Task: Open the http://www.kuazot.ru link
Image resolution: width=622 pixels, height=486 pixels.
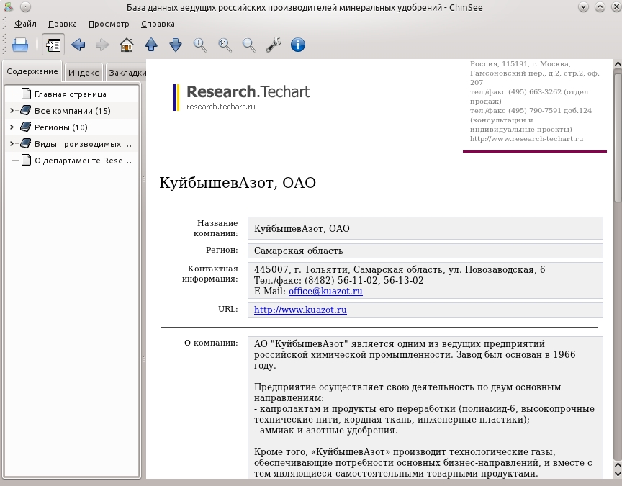Action: click(x=300, y=310)
